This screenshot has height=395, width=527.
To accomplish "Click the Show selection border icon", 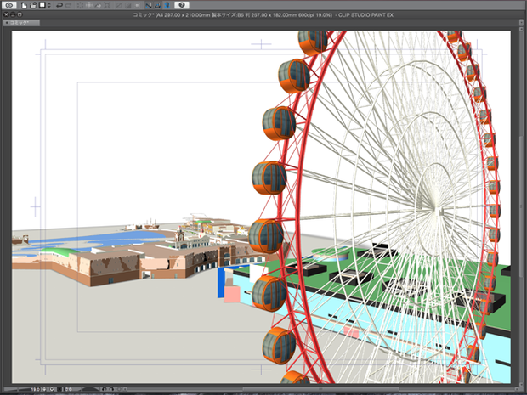I will (137, 5).
